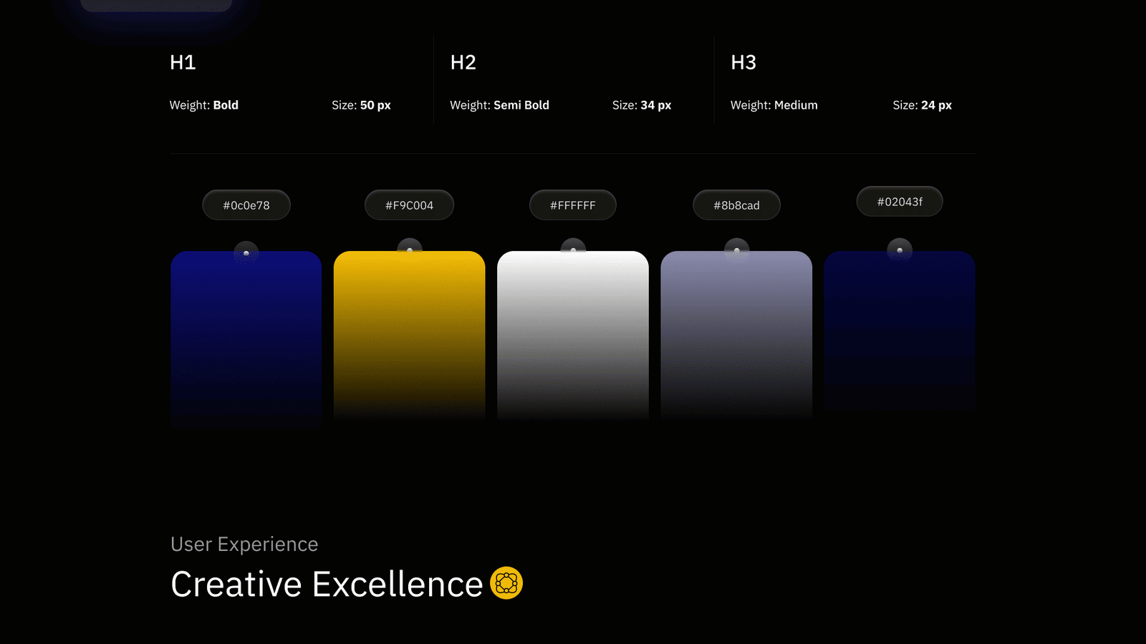The image size is (1146, 644).
Task: Select the #8b8cad hex code label
Action: click(736, 205)
